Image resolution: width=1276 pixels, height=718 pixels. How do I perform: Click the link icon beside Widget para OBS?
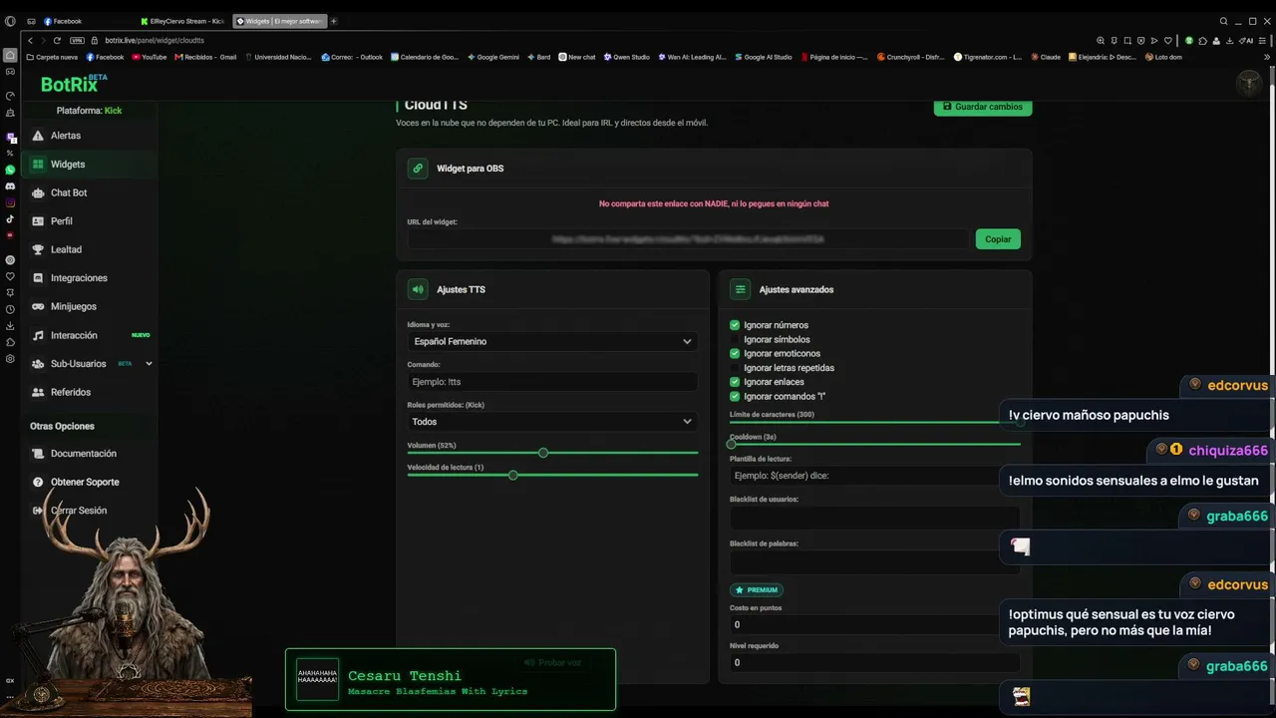(418, 169)
